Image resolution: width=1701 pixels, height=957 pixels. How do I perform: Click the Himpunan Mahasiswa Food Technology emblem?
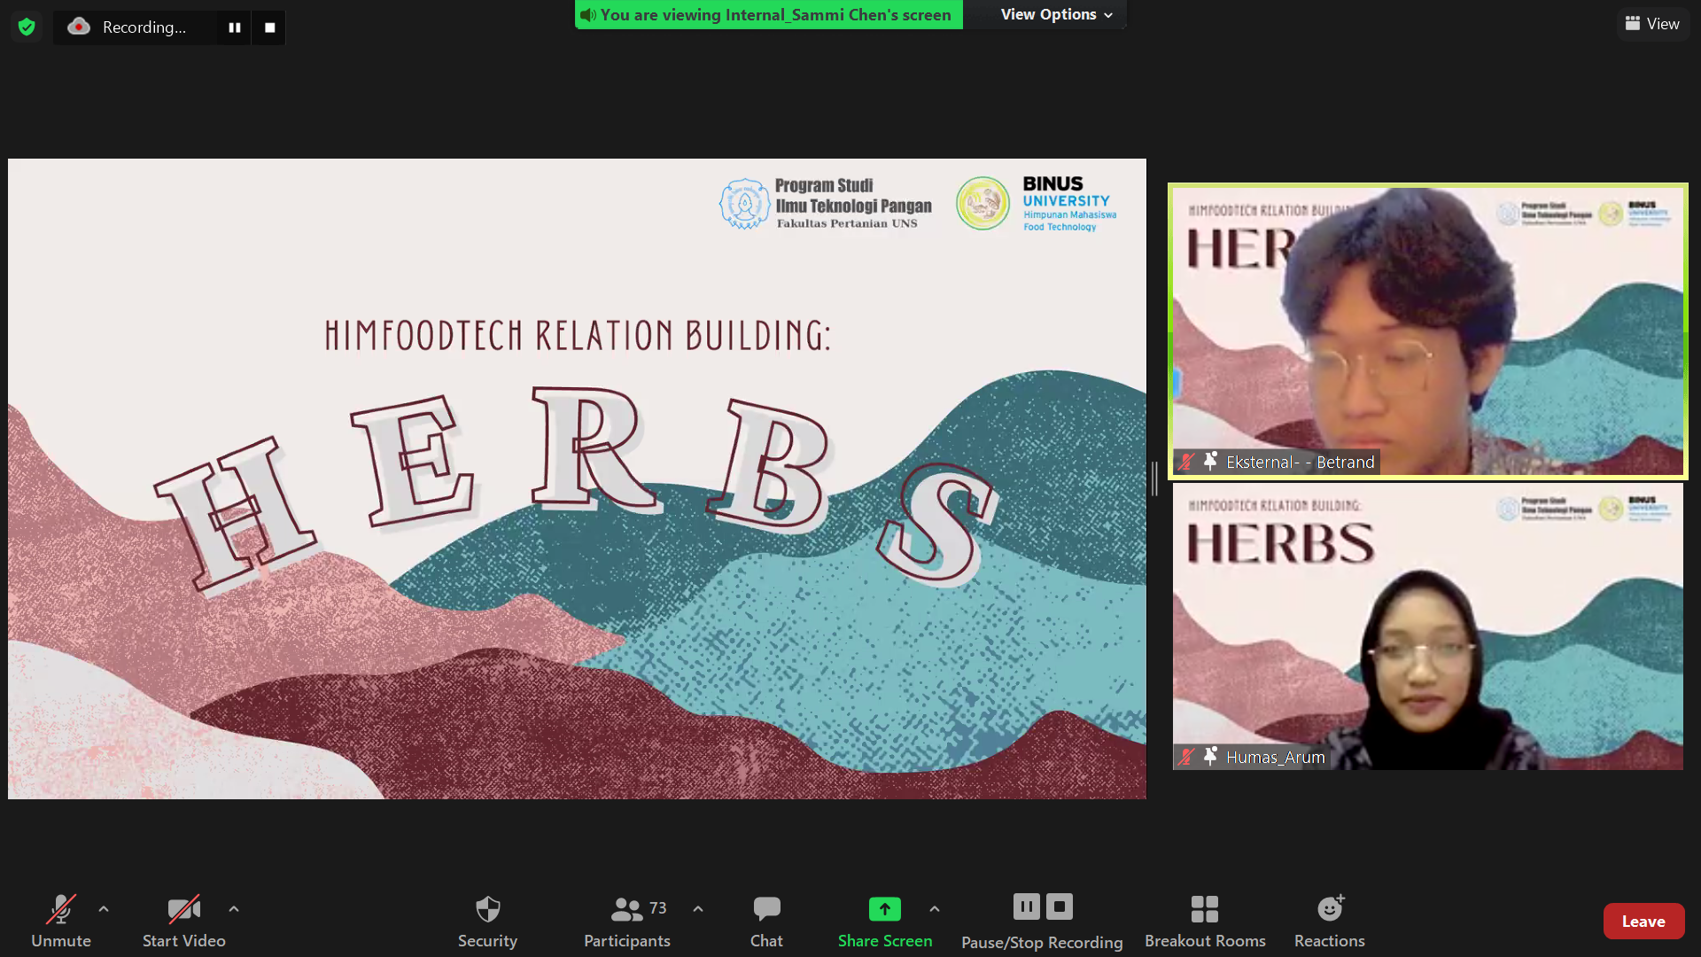(983, 203)
